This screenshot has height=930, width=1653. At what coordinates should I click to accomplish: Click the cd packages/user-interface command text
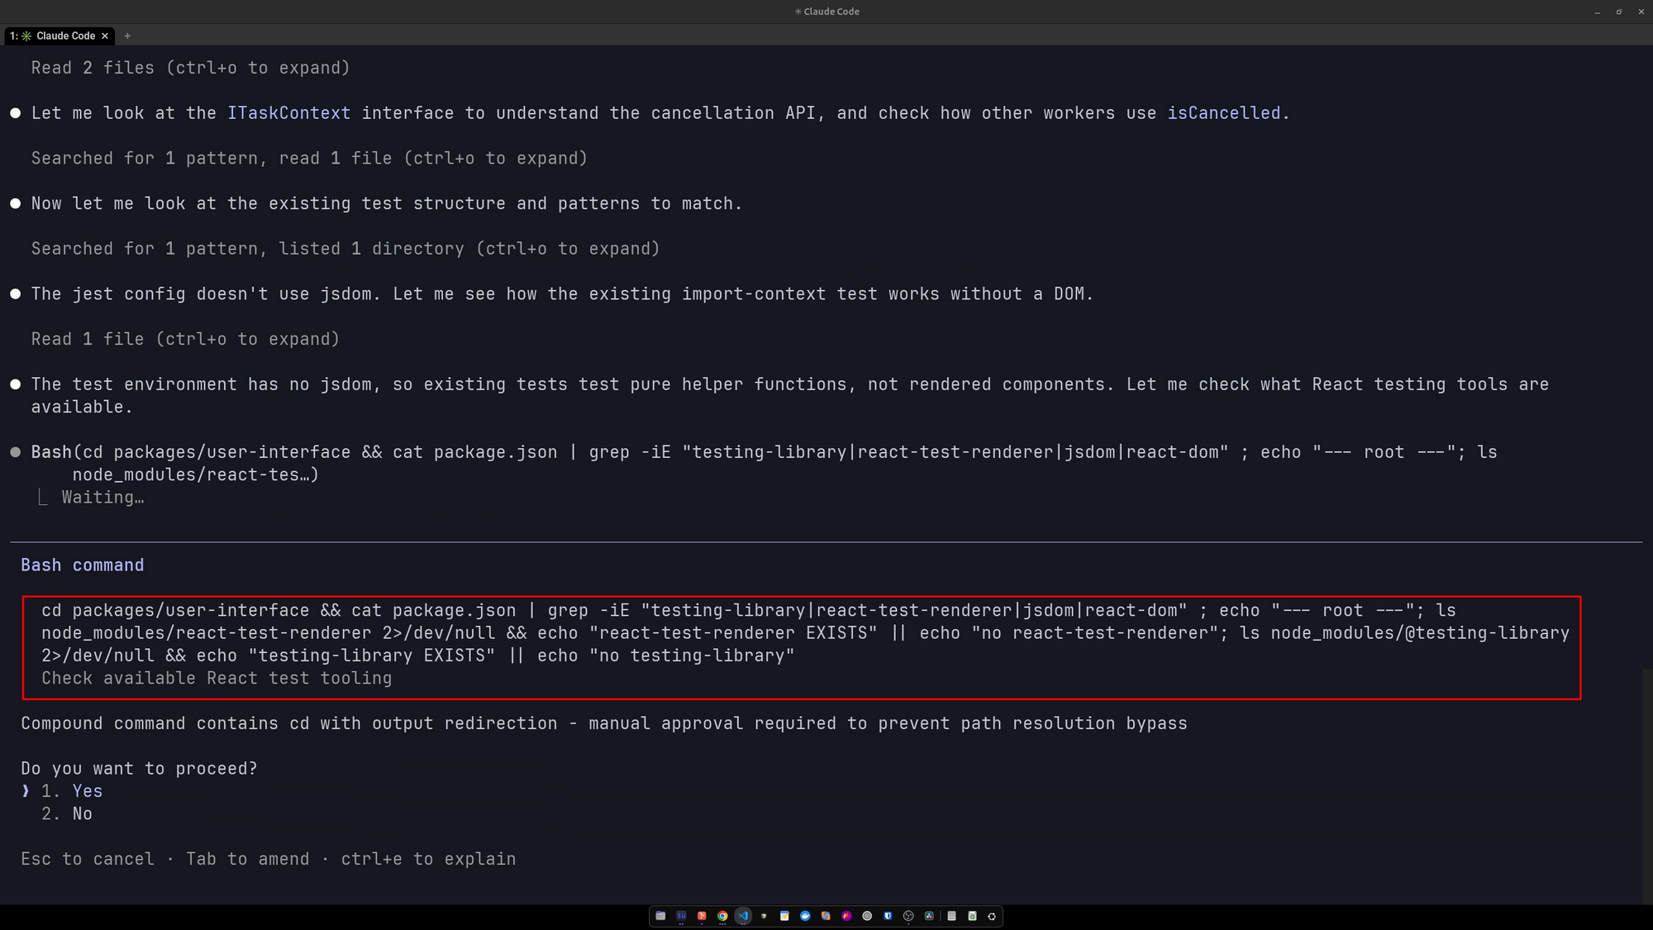[805, 633]
